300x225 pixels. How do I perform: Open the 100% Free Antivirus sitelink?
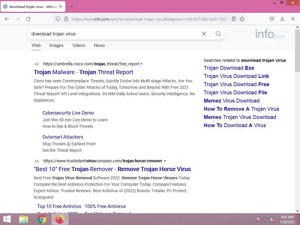(x=105, y=207)
